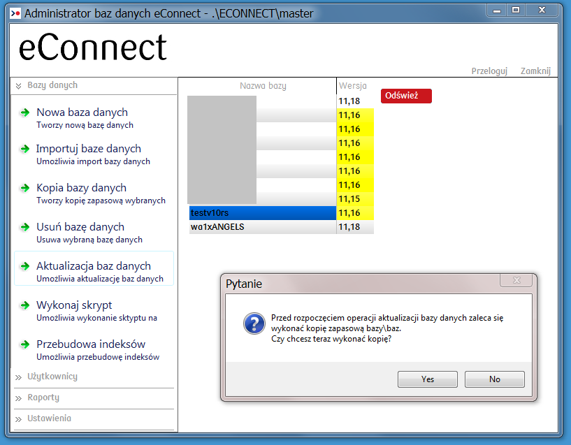The image size is (571, 445).
Task: Open Nowa baza danych option
Action: (82, 112)
